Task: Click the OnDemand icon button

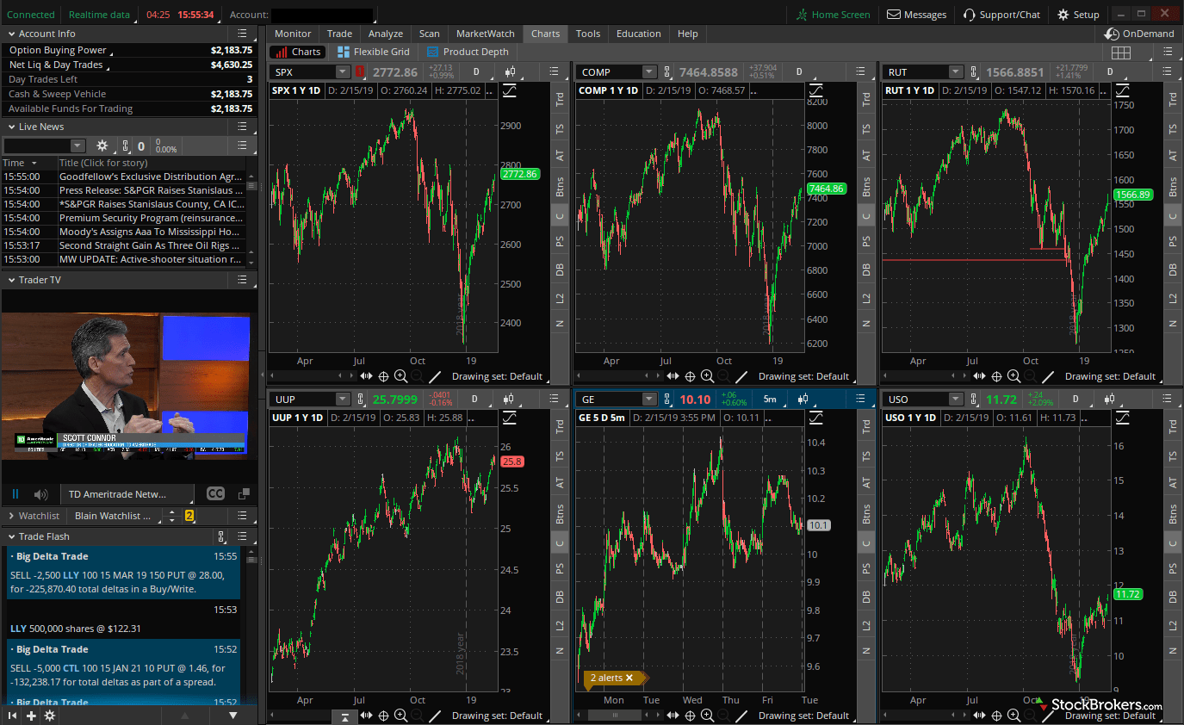Action: (x=1139, y=34)
